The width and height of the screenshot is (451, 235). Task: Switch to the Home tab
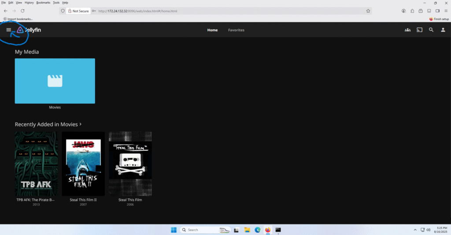click(212, 30)
